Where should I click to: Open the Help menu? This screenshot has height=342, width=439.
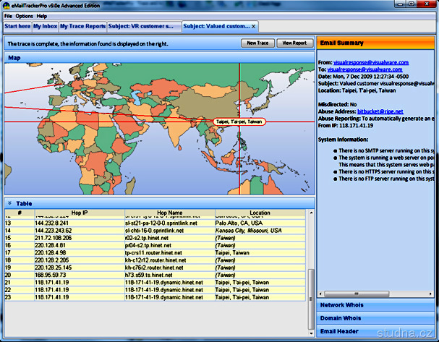tap(42, 15)
